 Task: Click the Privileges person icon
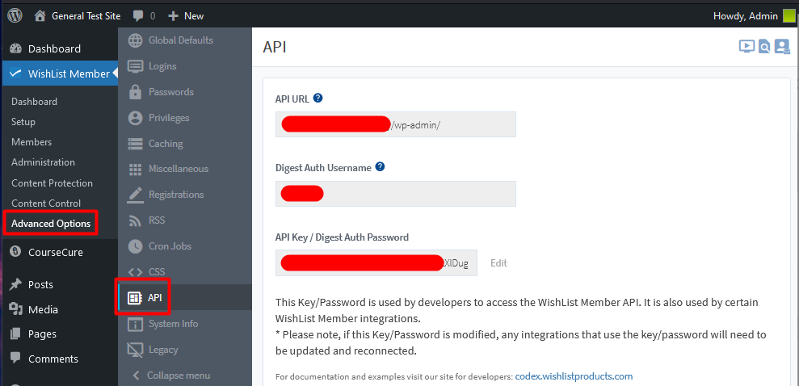click(135, 118)
